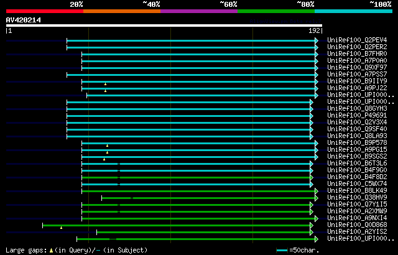Click the white query sequence bar
This screenshot has height=255, width=398.
pyautogui.click(x=164, y=25)
